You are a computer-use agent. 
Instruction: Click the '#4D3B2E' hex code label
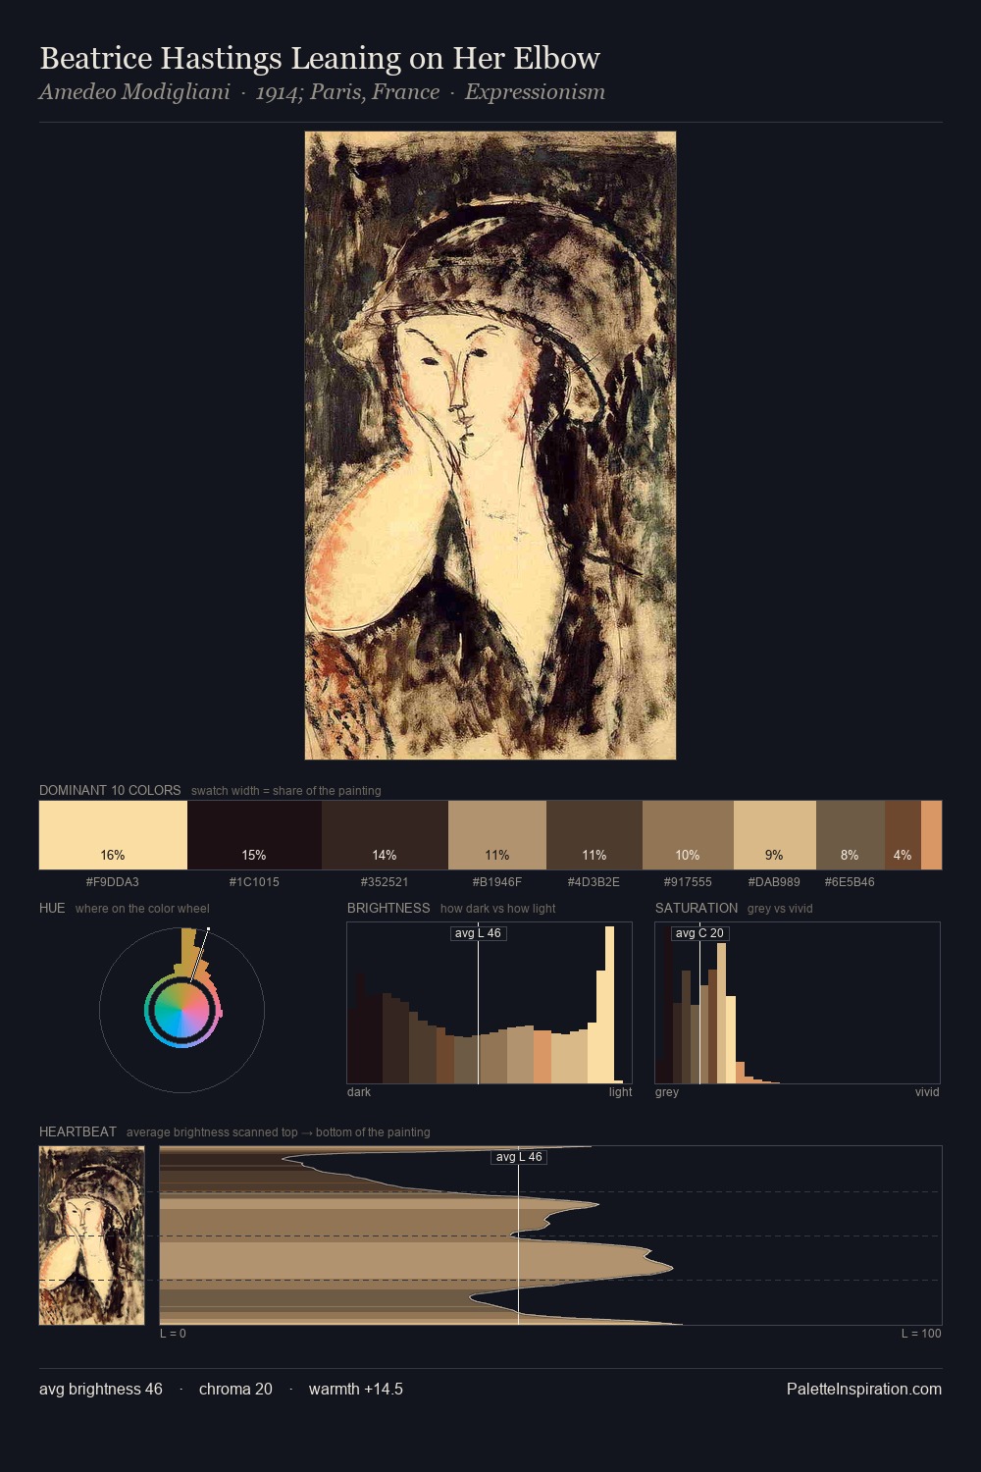click(594, 881)
